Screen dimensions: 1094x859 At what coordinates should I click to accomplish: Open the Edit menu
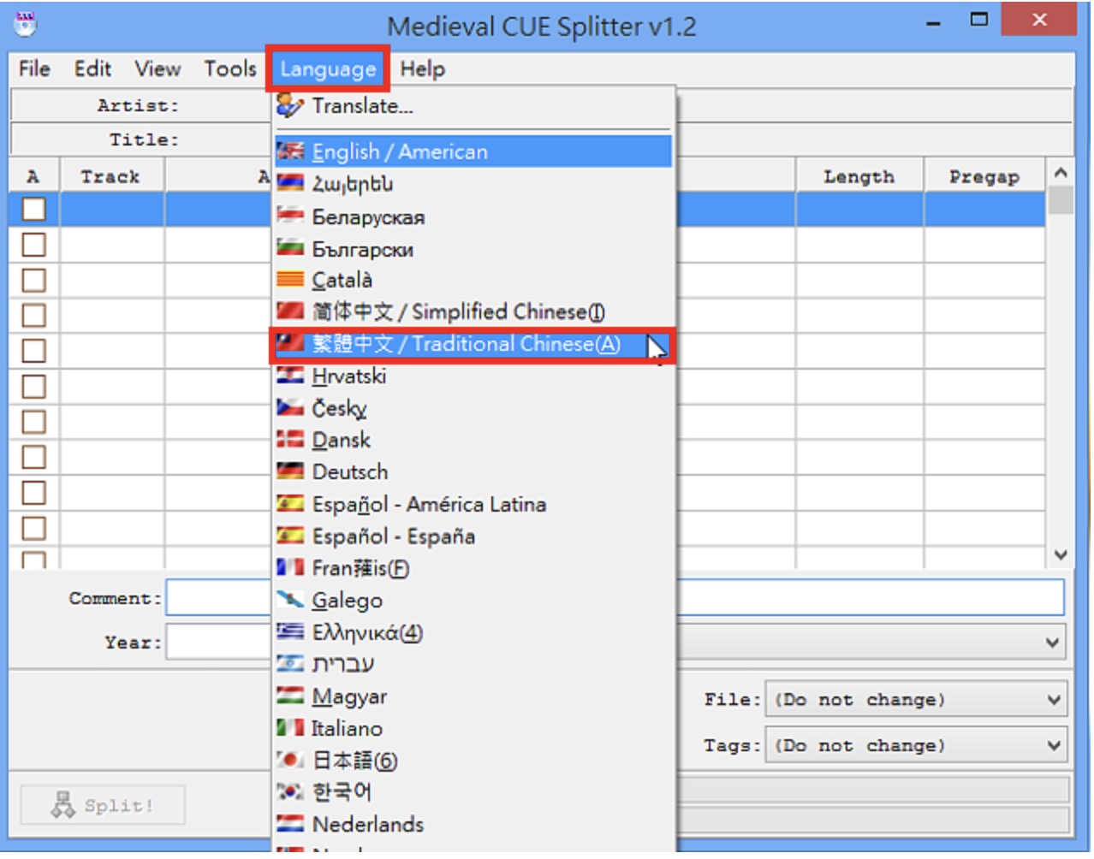[92, 68]
